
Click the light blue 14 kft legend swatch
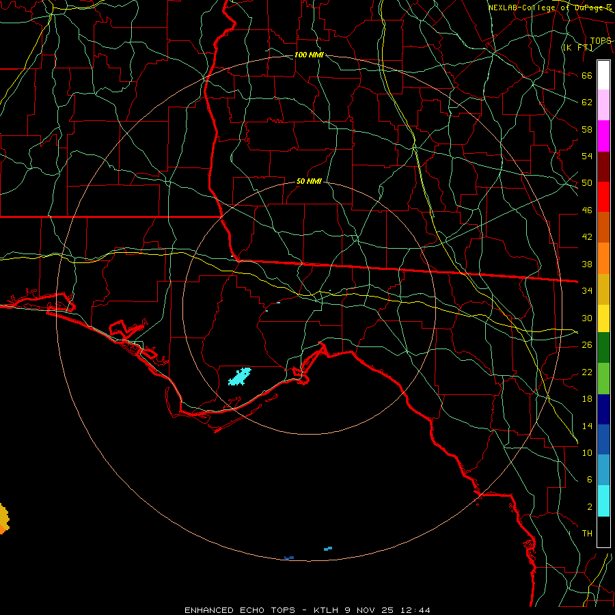pos(603,470)
